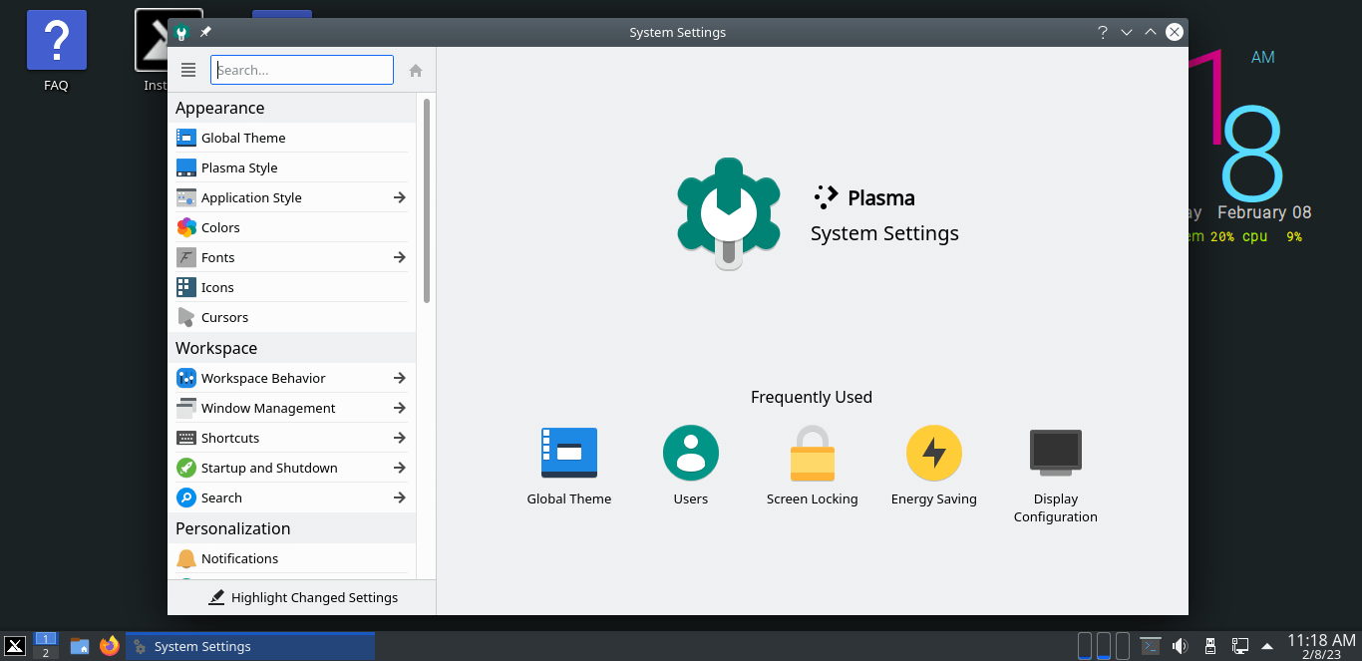Click the pin icon in titlebar
Viewport: 1362px width, 661px height.
click(205, 32)
